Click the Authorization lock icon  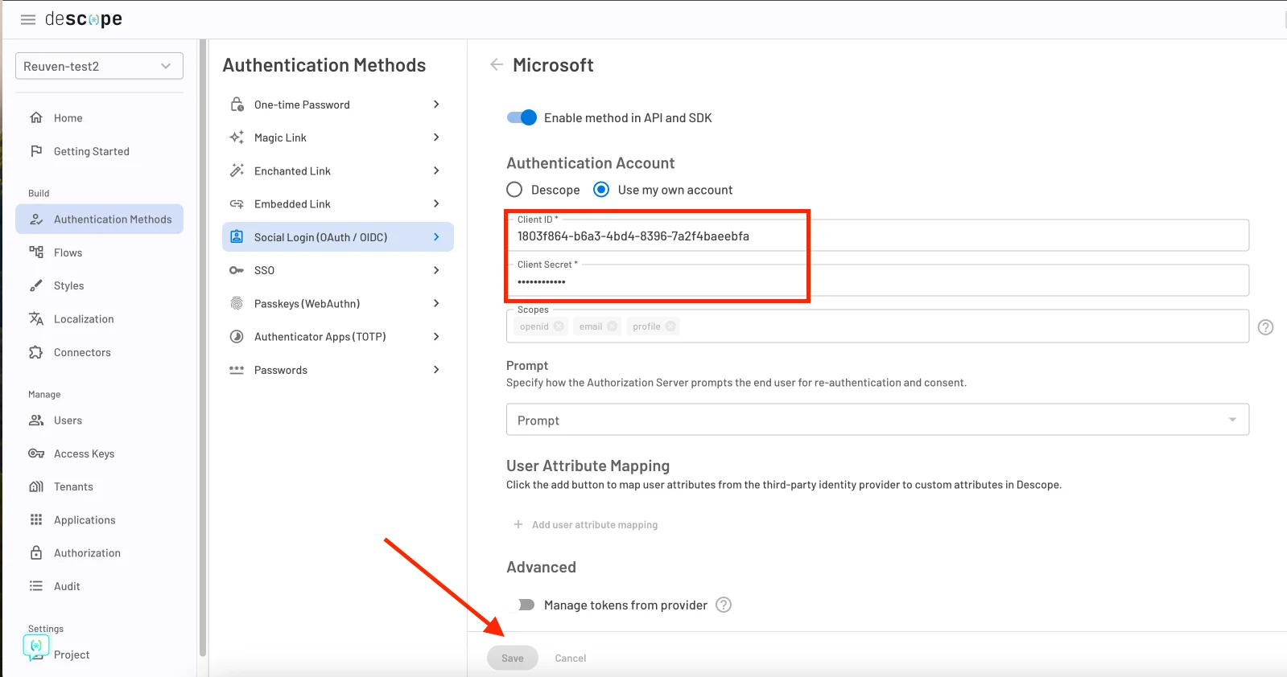(36, 552)
